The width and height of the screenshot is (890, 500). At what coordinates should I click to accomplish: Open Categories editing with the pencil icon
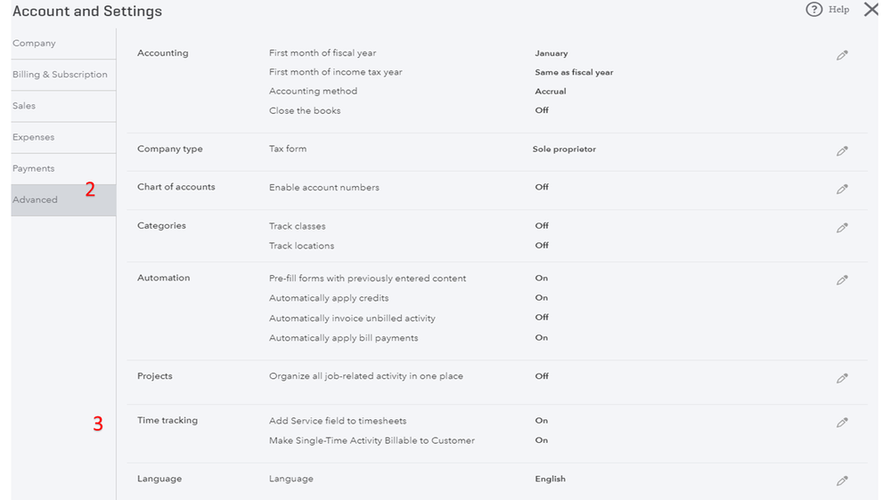842,228
